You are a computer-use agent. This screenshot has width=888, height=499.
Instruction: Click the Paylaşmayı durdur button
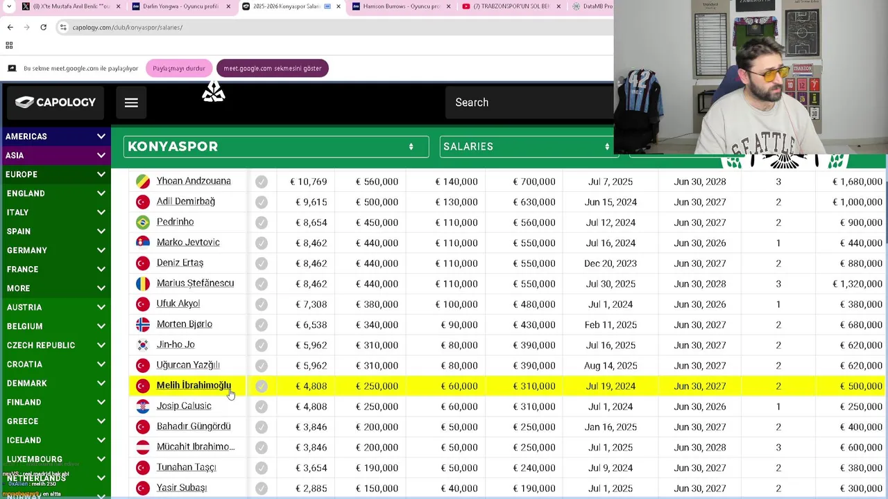(x=179, y=68)
